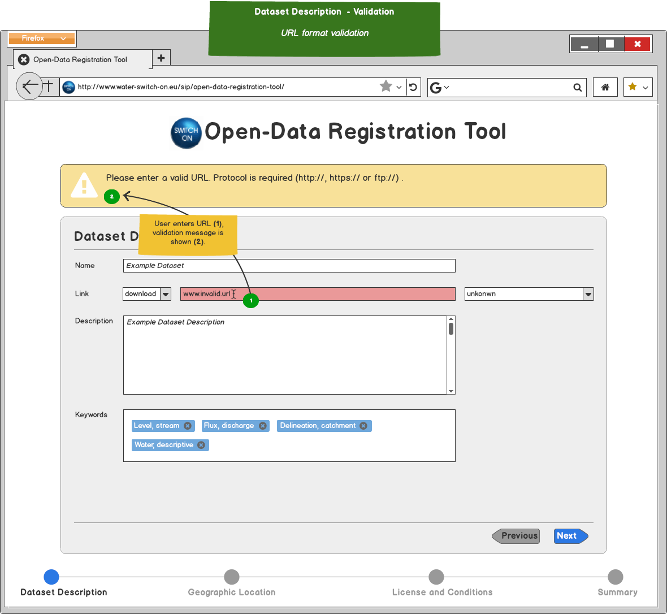Remove the Flux, discharge keyword
The height and width of the screenshot is (614, 667).
point(263,426)
